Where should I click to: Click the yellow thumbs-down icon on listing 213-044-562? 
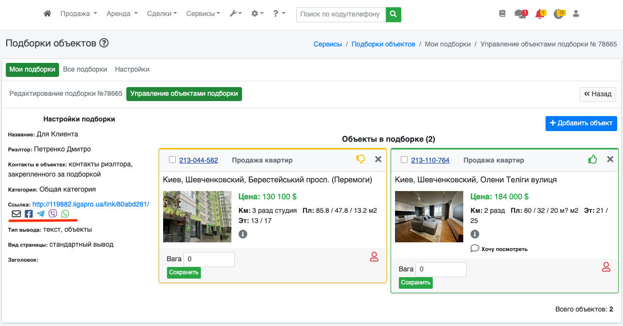coord(360,159)
